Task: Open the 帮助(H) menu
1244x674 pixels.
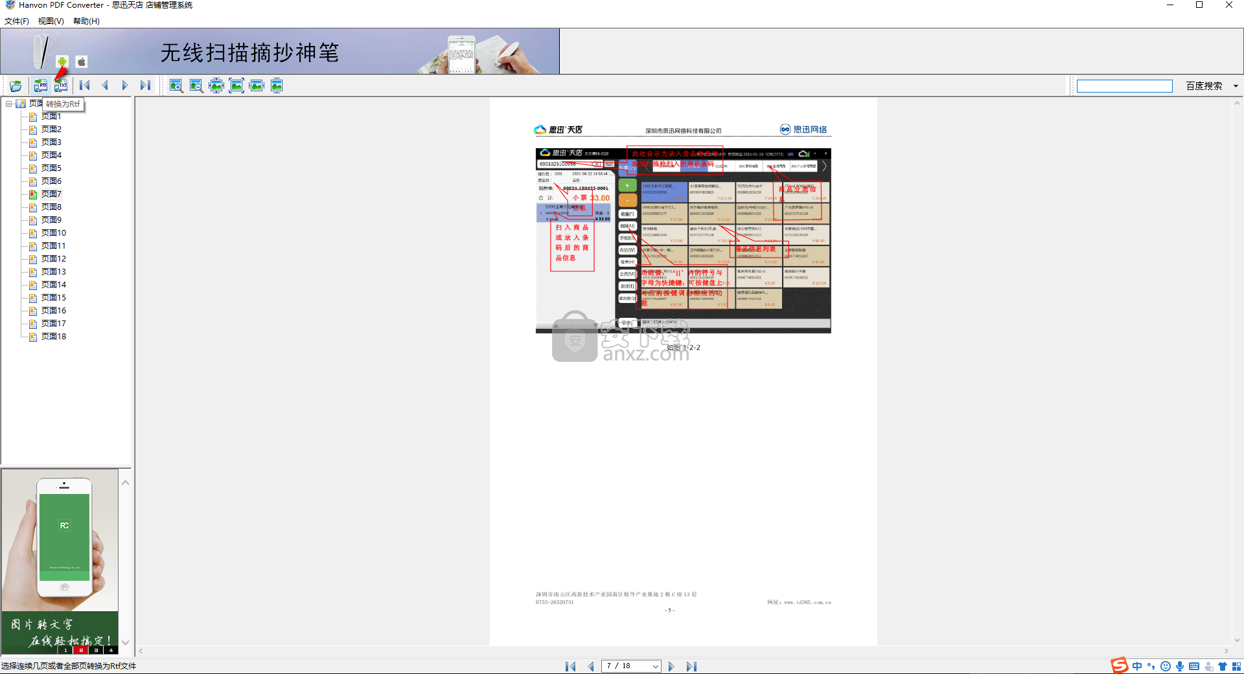Action: pyautogui.click(x=86, y=21)
